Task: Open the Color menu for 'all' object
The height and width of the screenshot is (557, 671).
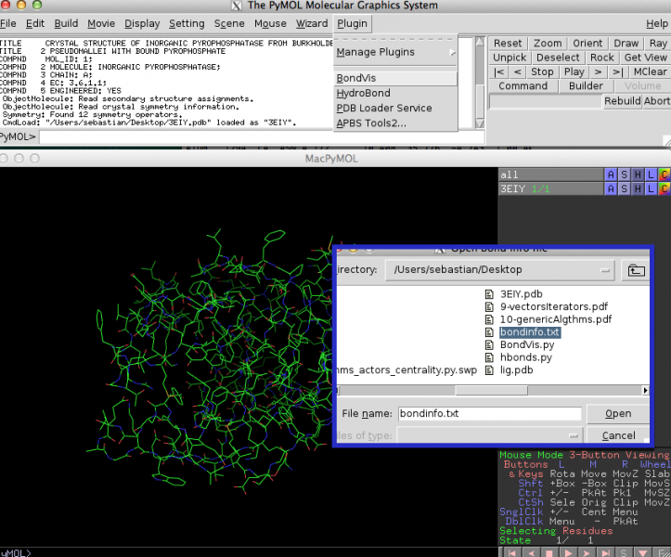Action: click(x=664, y=175)
